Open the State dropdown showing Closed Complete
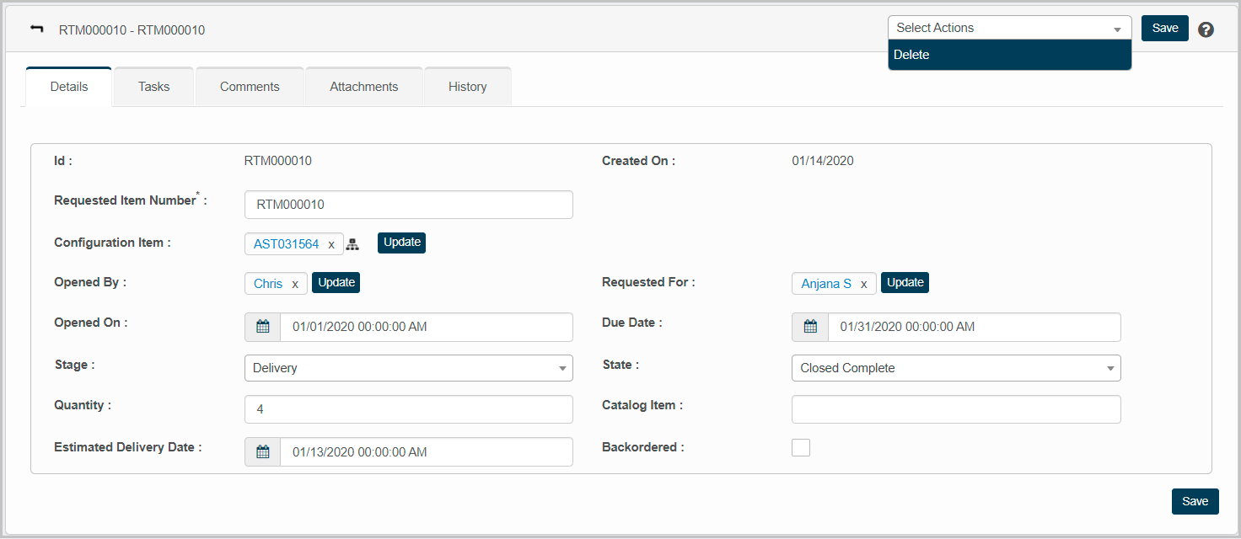 955,368
